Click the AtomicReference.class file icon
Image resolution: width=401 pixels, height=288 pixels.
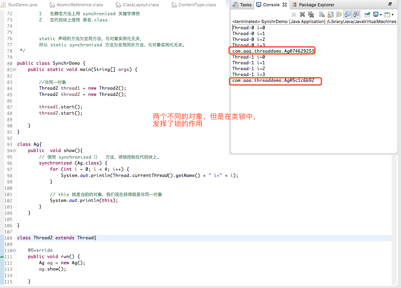point(52,5)
